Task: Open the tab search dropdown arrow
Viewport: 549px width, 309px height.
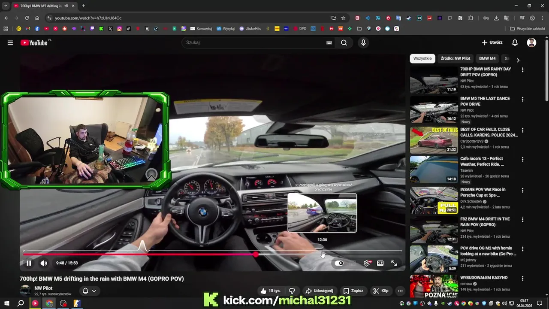Action: pyautogui.click(x=6, y=6)
